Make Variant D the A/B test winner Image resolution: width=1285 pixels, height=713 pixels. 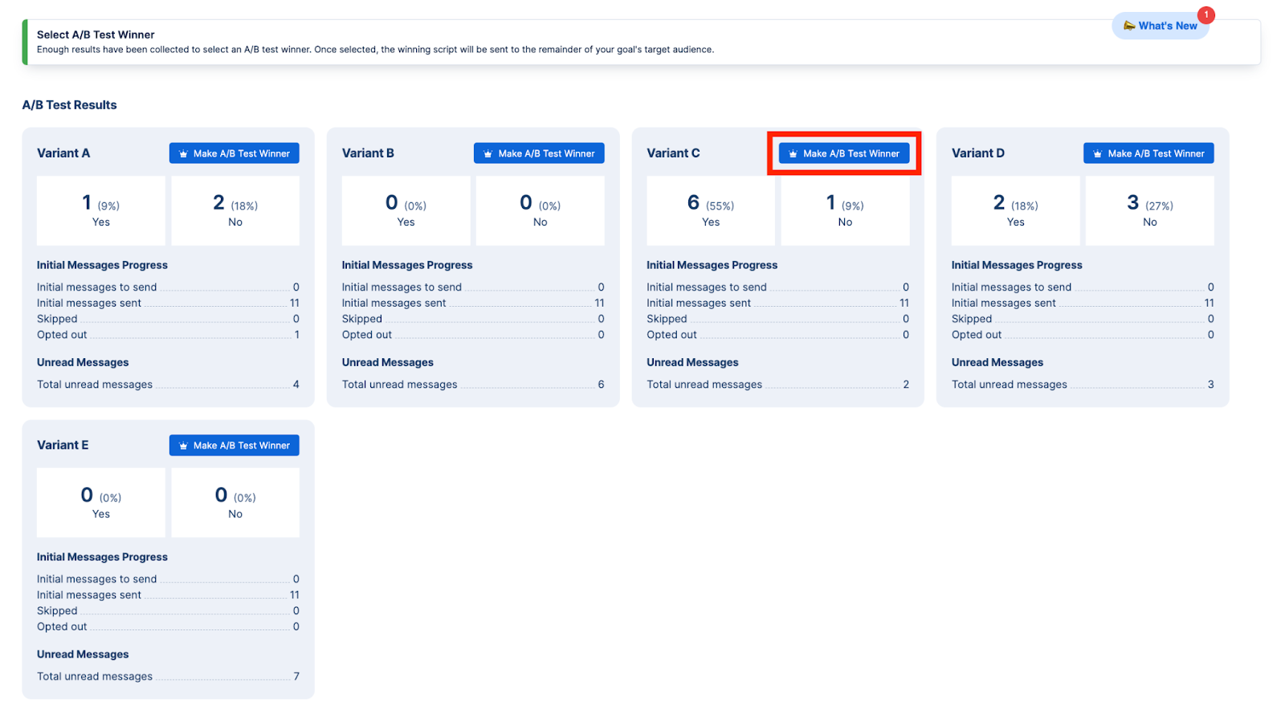coord(1148,153)
